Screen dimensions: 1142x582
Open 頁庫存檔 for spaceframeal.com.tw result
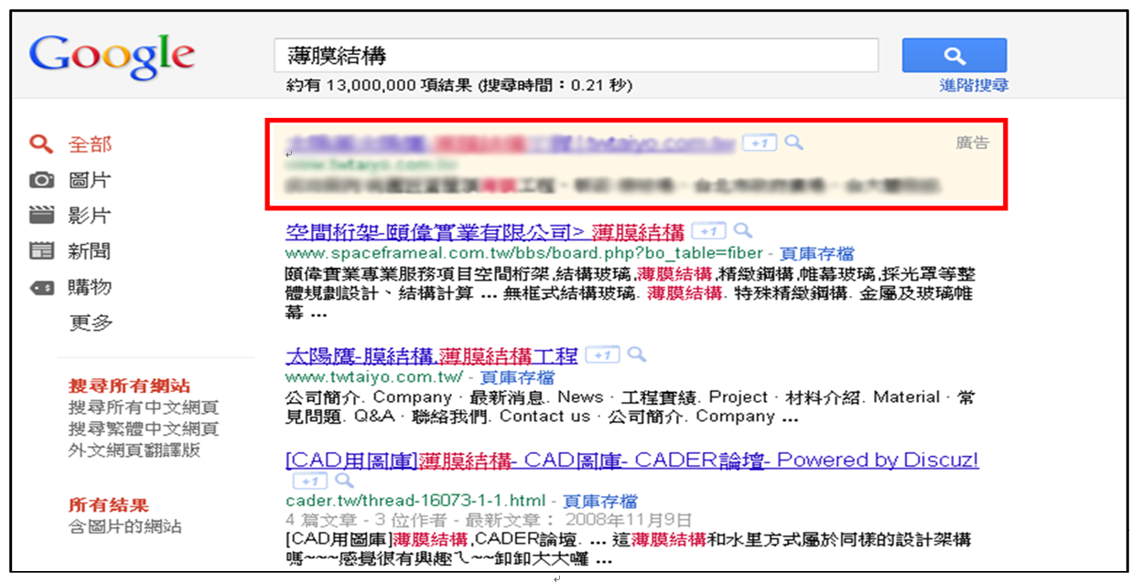tap(817, 253)
